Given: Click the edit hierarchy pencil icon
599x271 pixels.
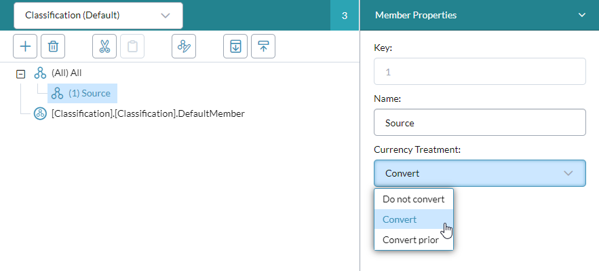Looking at the screenshot, I should [184, 46].
